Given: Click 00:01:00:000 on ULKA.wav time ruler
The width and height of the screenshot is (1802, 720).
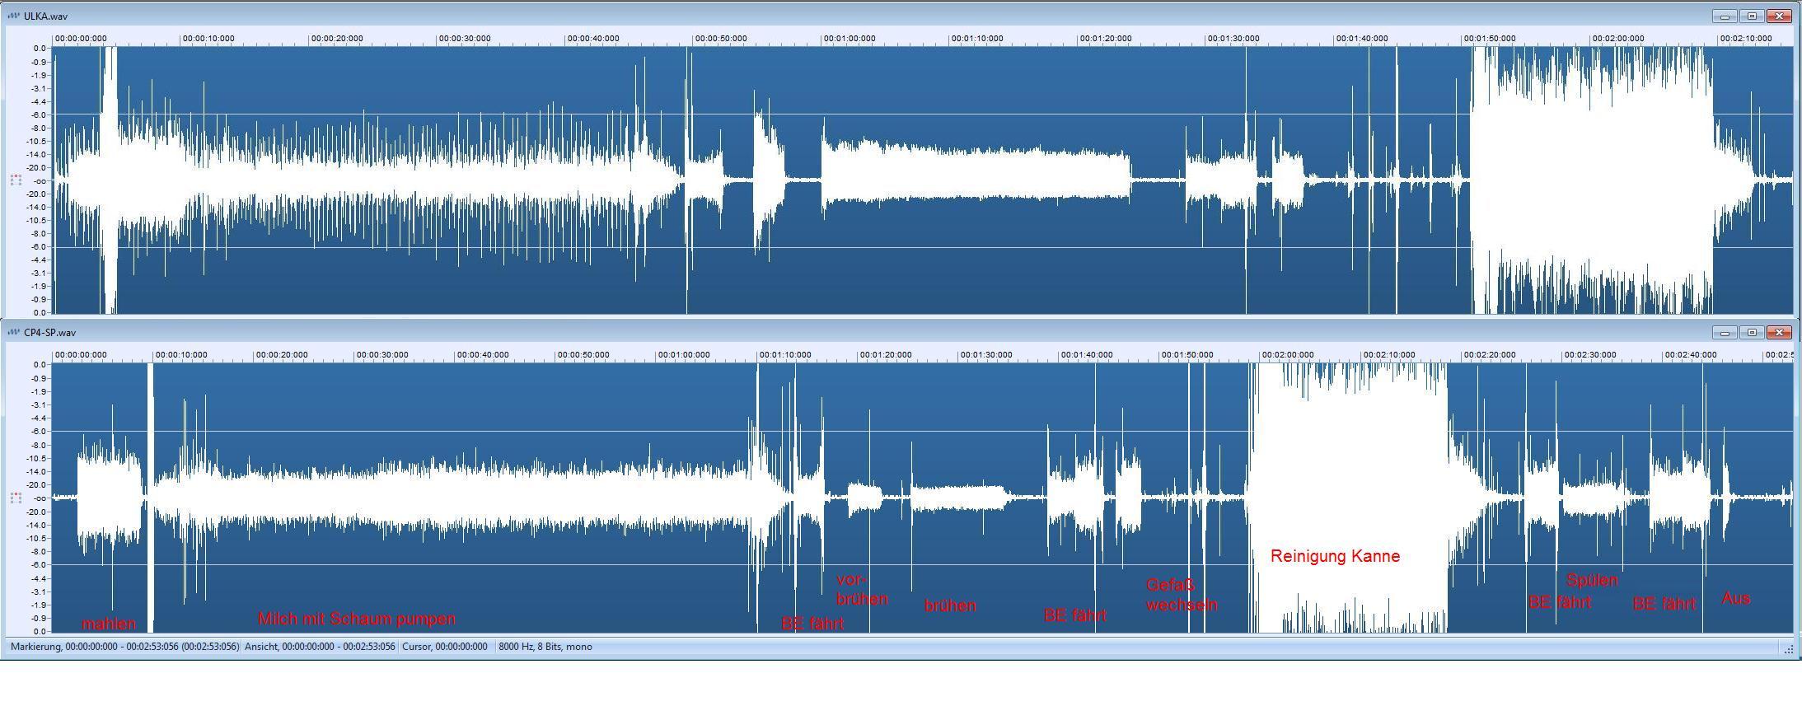Looking at the screenshot, I should click(x=849, y=39).
